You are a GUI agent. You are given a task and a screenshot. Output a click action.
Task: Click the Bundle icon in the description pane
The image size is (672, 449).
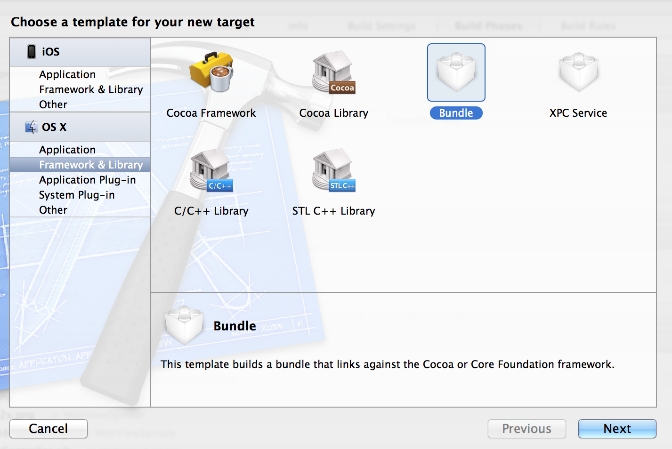(x=184, y=326)
